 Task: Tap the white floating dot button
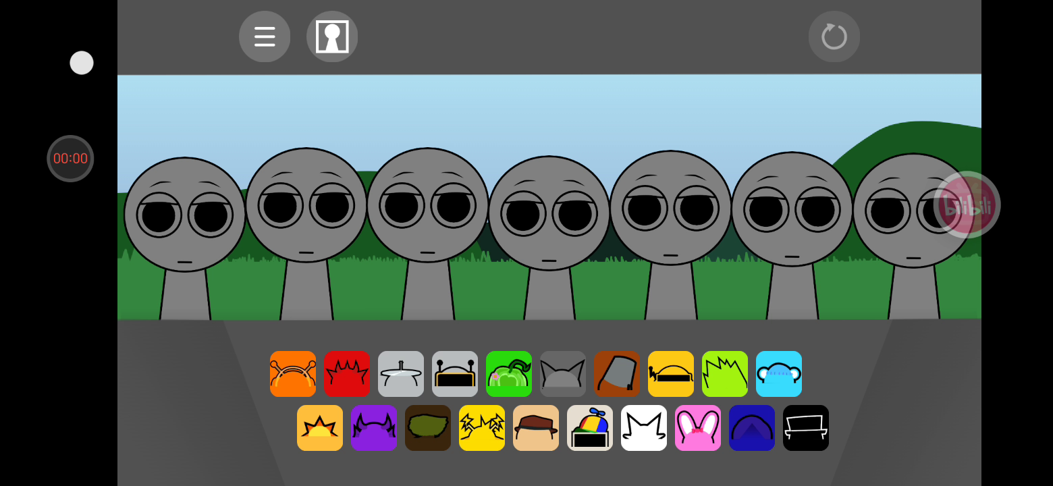tap(82, 63)
